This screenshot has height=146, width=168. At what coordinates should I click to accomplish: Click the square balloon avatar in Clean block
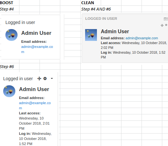coord(91,35)
